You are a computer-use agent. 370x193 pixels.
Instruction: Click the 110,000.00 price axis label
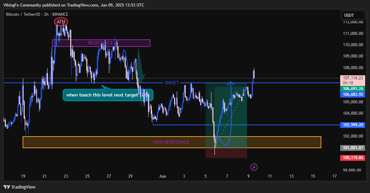pos(353,45)
